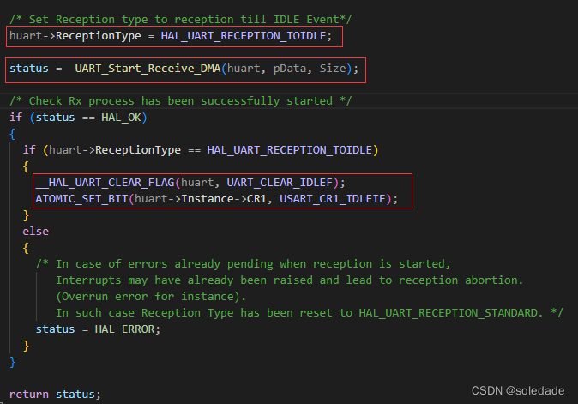Click the UART_CLEAR_IDLEF flag argument

(280, 183)
